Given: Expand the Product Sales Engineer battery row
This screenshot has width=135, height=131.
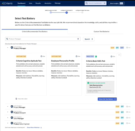Looking at the screenshot, I should point(8,123).
